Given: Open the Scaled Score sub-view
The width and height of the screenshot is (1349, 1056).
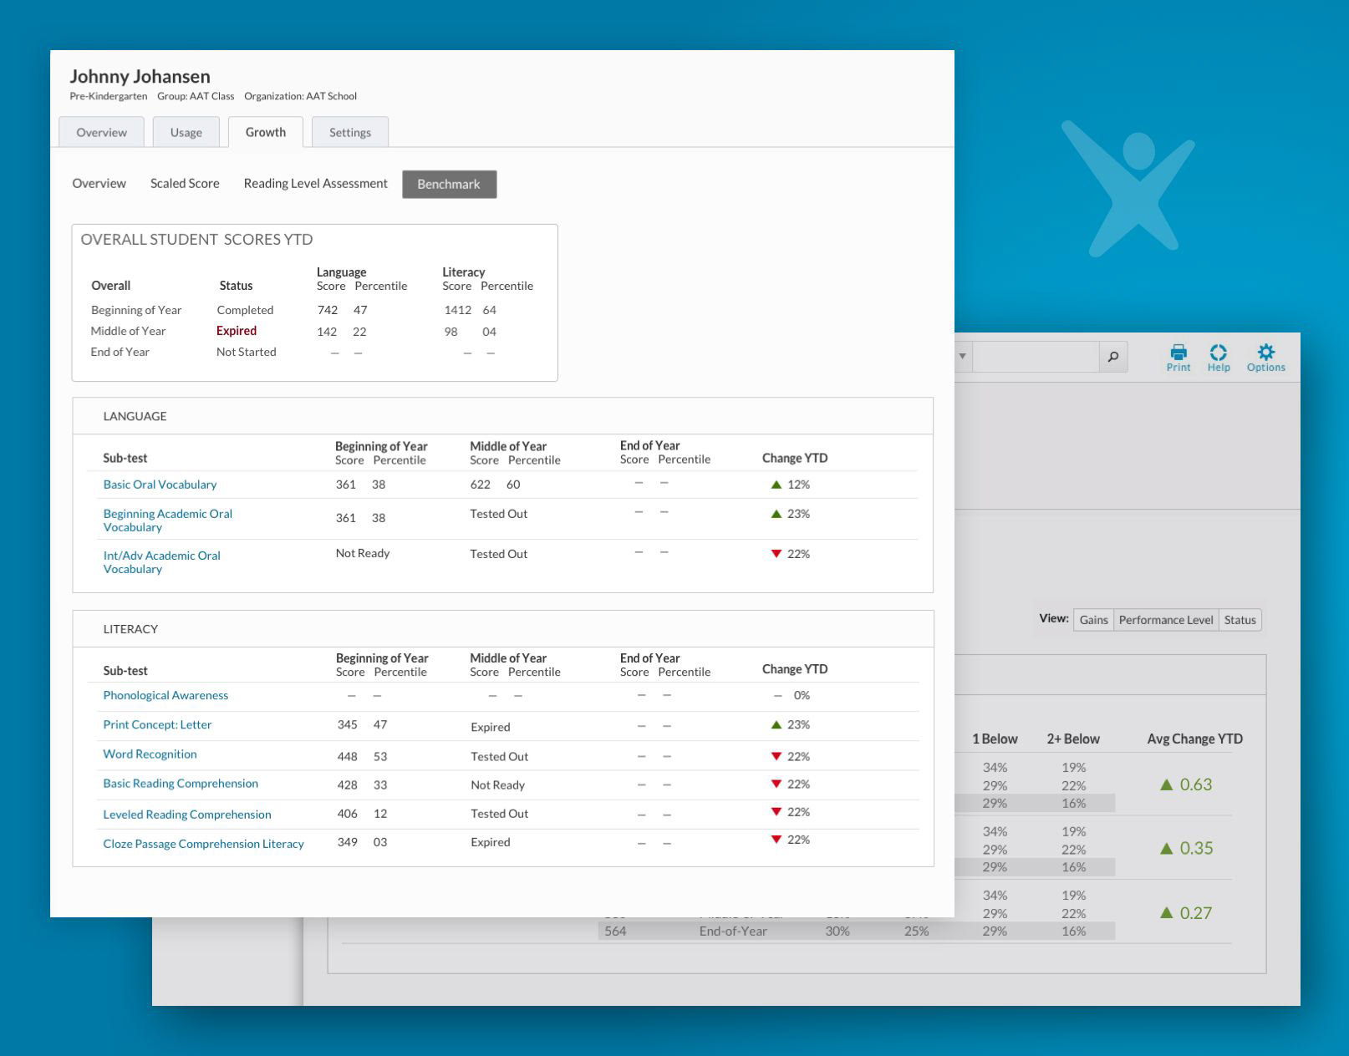Looking at the screenshot, I should point(185,184).
